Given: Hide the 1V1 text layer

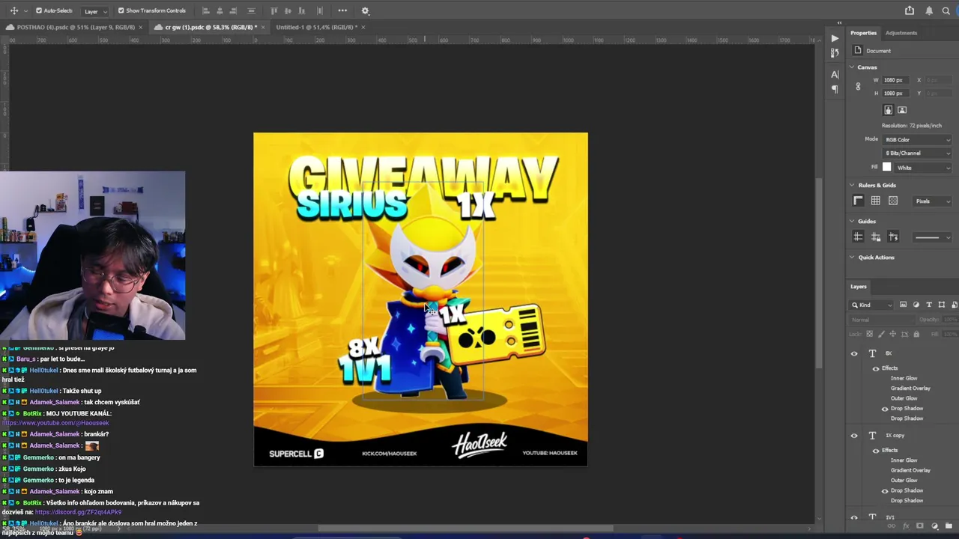Looking at the screenshot, I should 854,517.
